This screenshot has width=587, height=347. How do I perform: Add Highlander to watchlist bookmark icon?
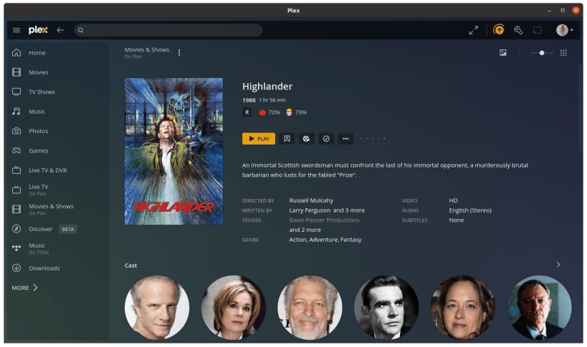pos(287,139)
